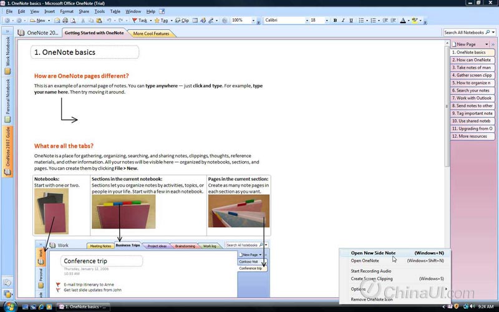
Task: Select Start Recording Audio menu entry
Action: [395, 271]
